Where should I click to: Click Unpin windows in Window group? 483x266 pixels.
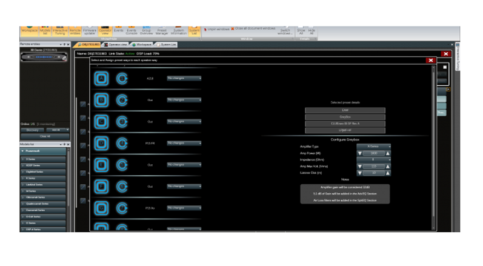tap(216, 29)
